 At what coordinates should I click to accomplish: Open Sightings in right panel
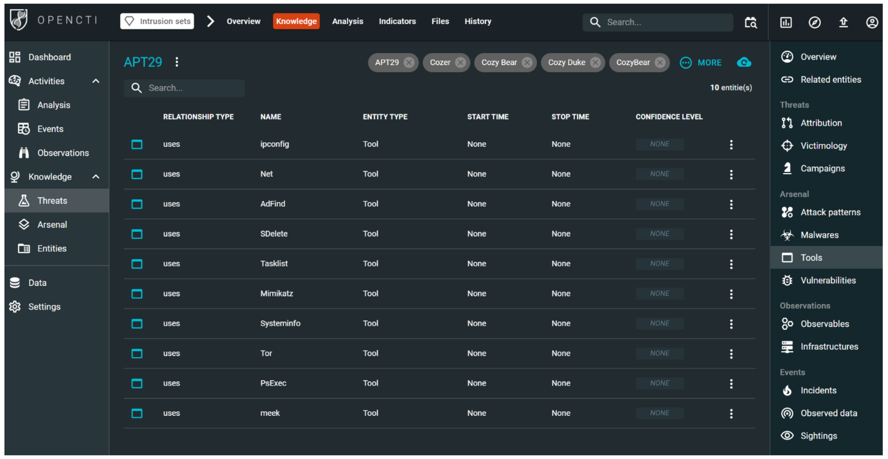(826, 436)
